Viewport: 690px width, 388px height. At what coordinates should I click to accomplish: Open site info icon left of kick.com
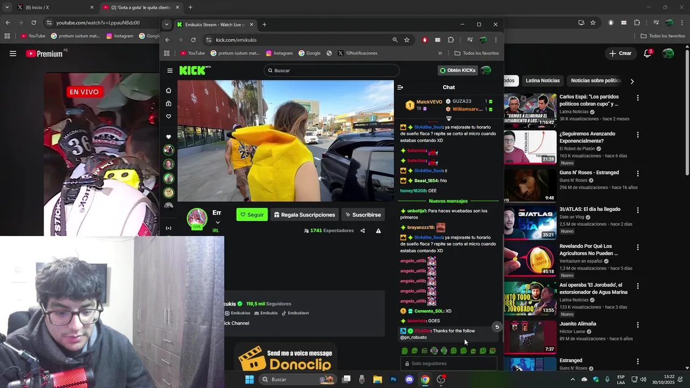209,40
